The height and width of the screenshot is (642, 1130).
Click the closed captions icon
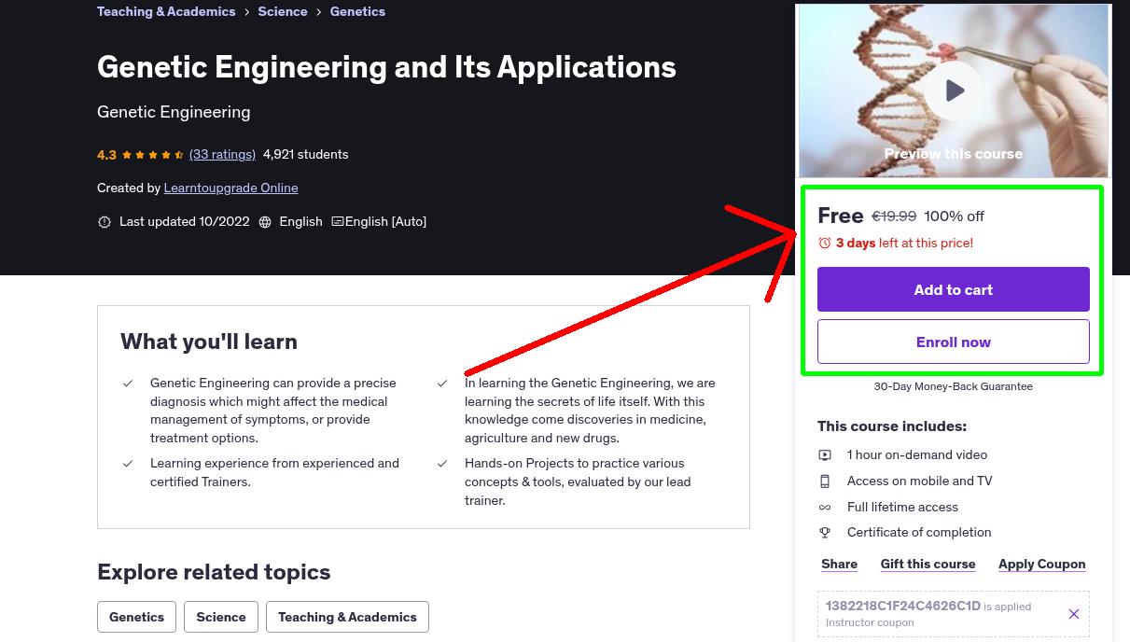tap(338, 222)
